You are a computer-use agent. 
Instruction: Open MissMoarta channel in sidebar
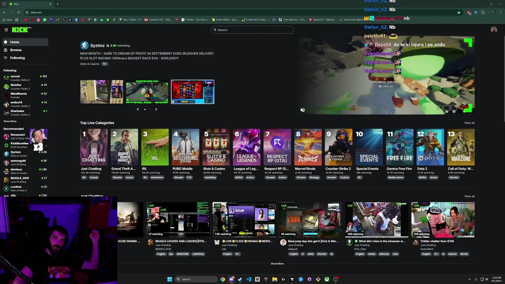(25, 95)
